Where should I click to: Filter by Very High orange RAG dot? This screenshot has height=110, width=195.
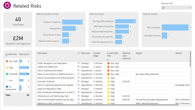[7, 61]
